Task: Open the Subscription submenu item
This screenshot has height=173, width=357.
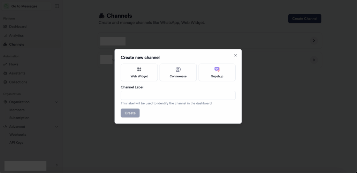Action: pos(19,118)
